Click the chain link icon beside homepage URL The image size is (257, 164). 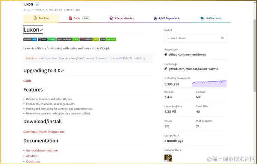pos(166,69)
